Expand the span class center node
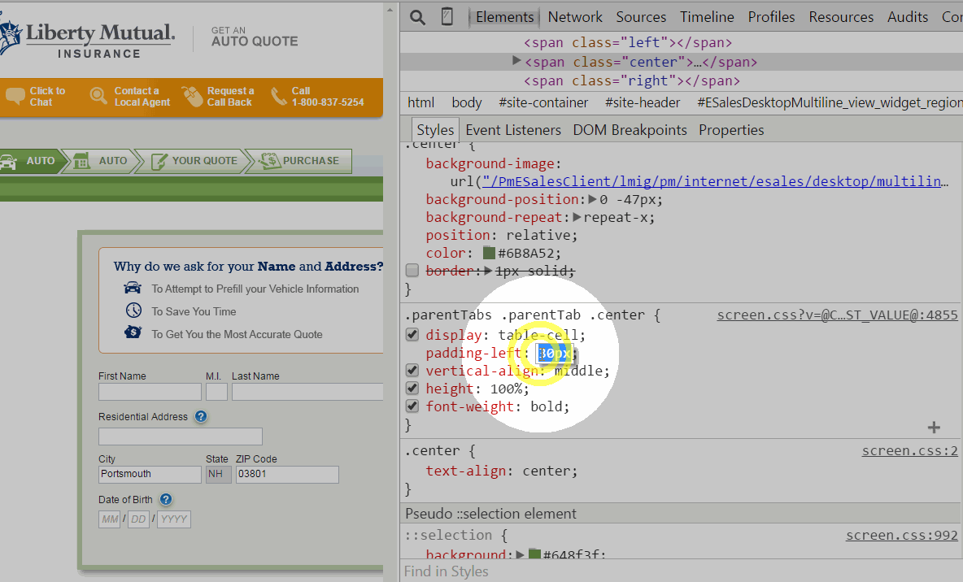 point(516,61)
